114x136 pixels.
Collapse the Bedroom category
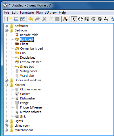(x=6, y=30)
